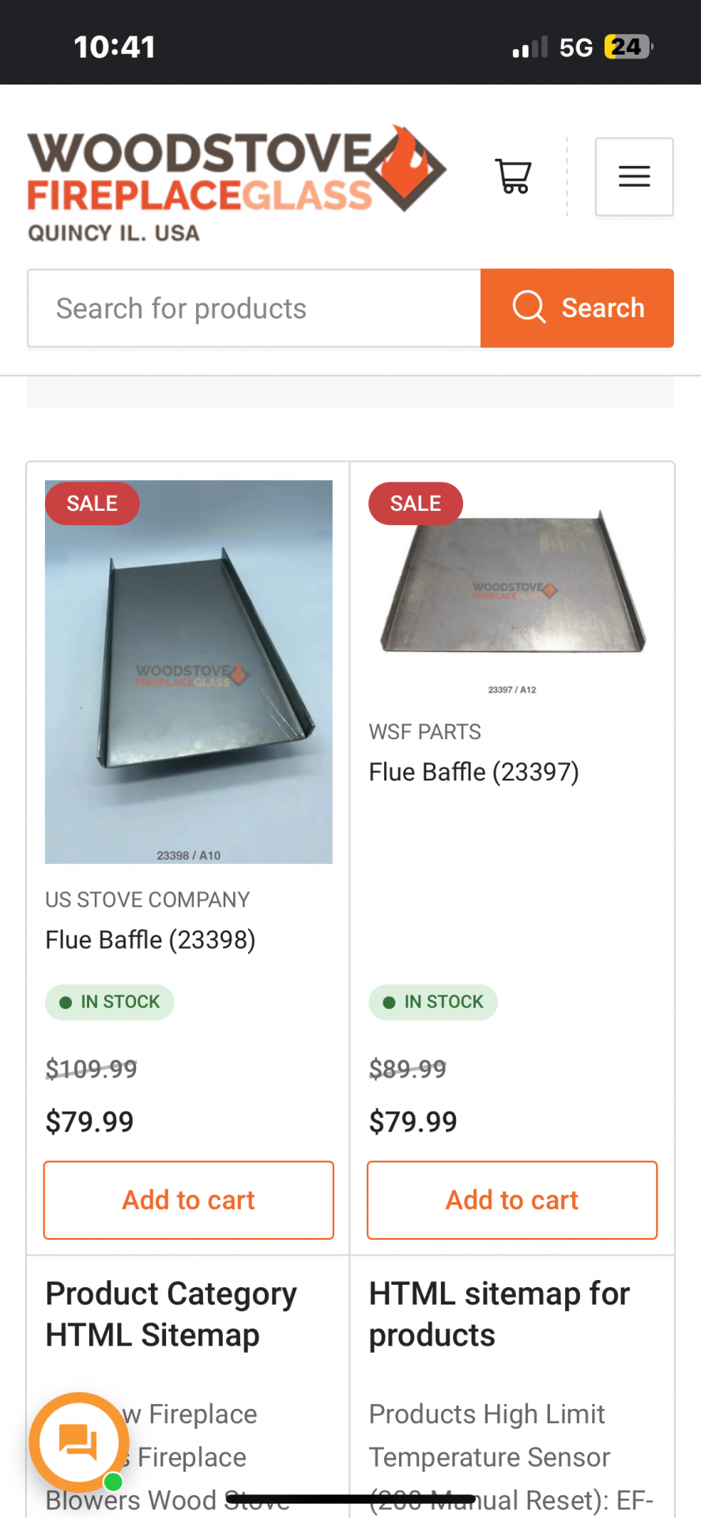Click the Woodstove Fireplace Glass logo

tap(236, 183)
